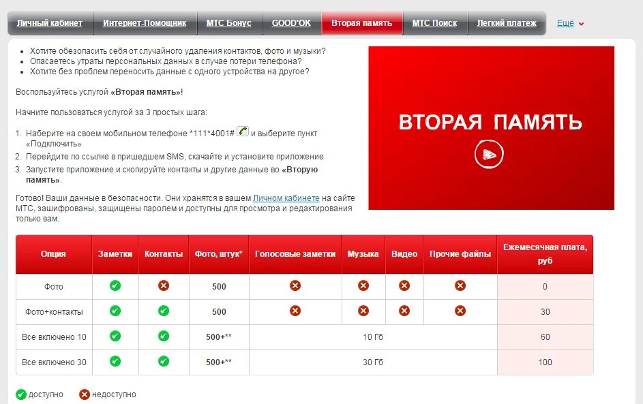Open the Личный кабинет tab
Viewport: 643px width, 404px height.
pos(50,23)
